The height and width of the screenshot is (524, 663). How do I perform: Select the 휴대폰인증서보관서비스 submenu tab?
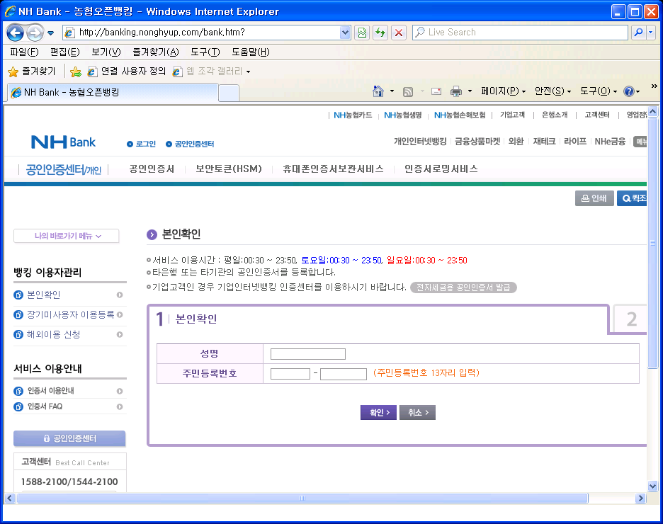tap(333, 169)
